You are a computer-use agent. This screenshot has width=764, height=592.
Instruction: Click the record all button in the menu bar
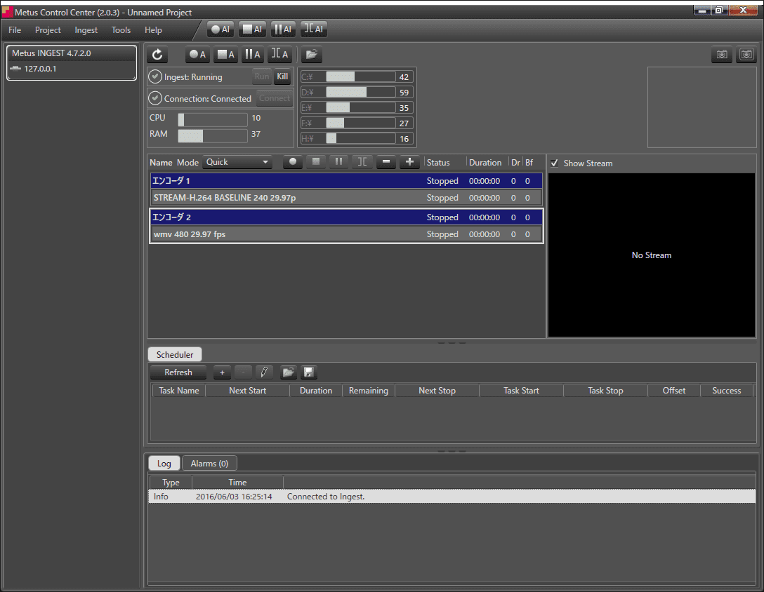(220, 29)
